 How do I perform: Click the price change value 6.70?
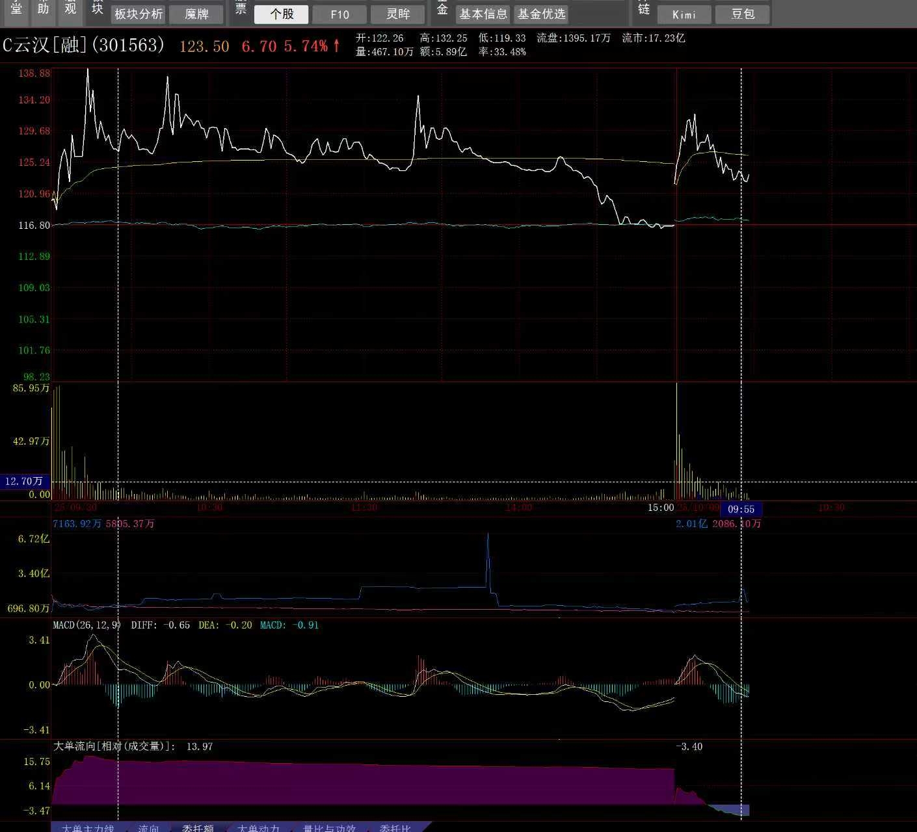click(x=259, y=46)
